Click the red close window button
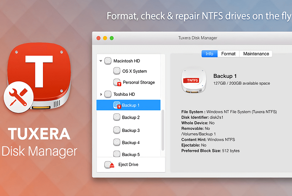This screenshot has width=292, height=196. pos(98,38)
